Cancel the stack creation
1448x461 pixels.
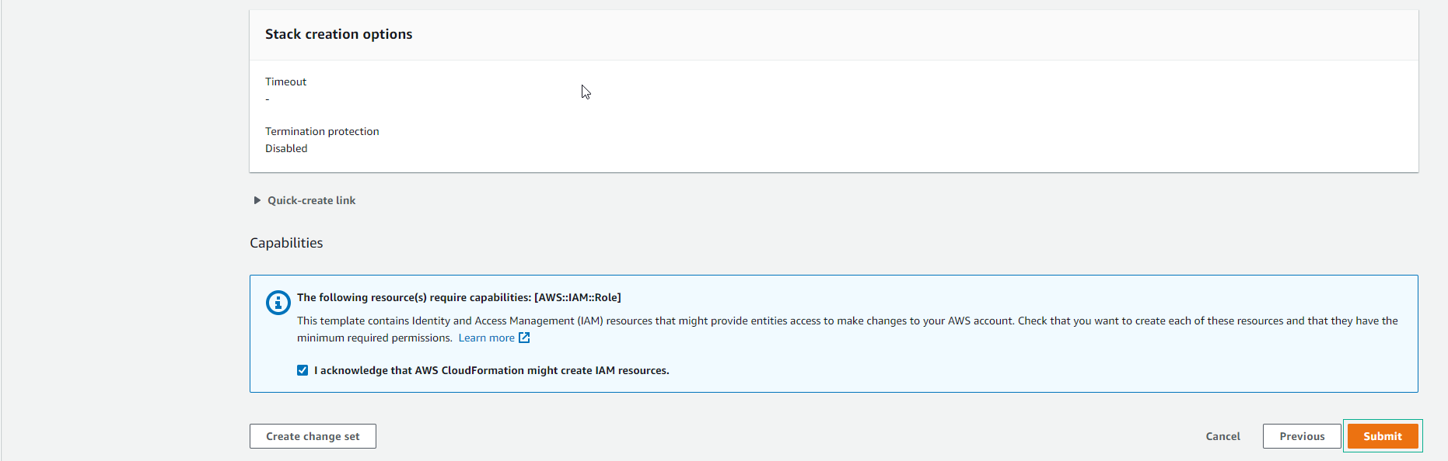tap(1222, 436)
